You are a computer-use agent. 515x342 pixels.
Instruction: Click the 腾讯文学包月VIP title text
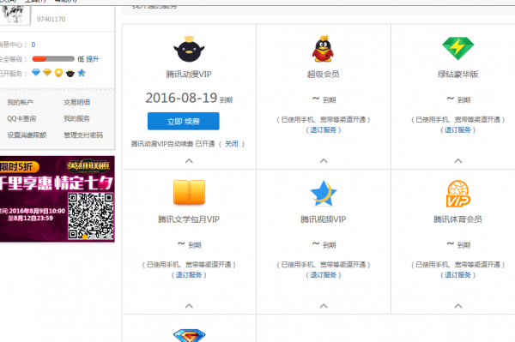(189, 219)
